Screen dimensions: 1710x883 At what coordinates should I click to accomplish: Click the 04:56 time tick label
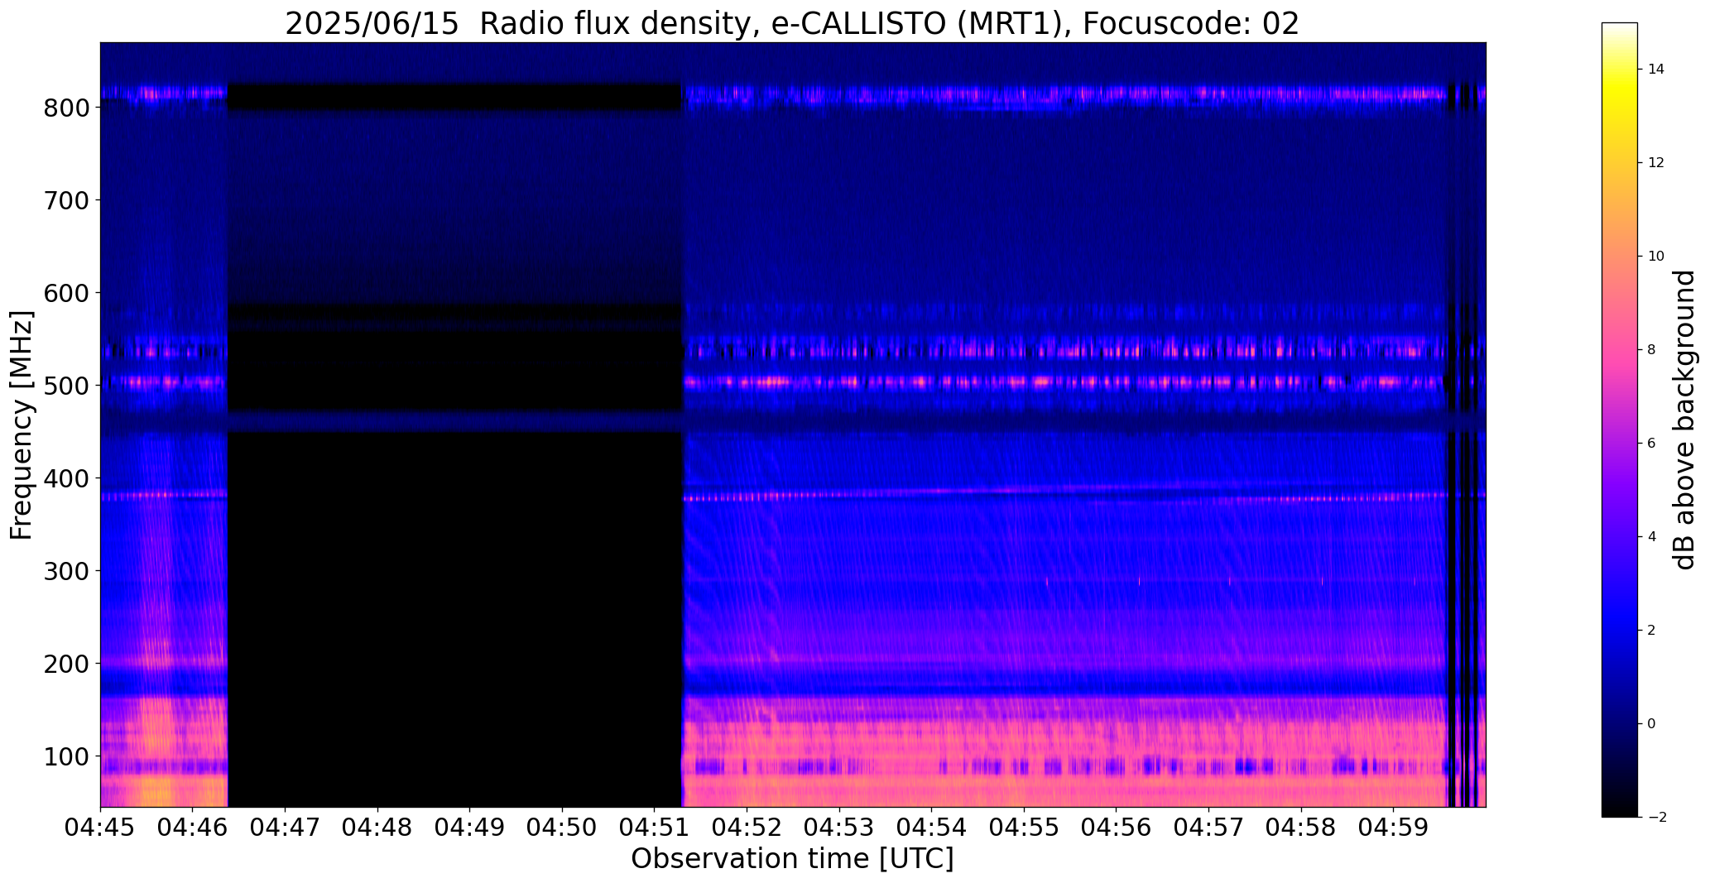(1117, 827)
